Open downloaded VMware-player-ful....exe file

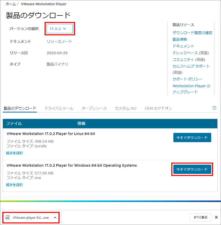click(x=31, y=218)
